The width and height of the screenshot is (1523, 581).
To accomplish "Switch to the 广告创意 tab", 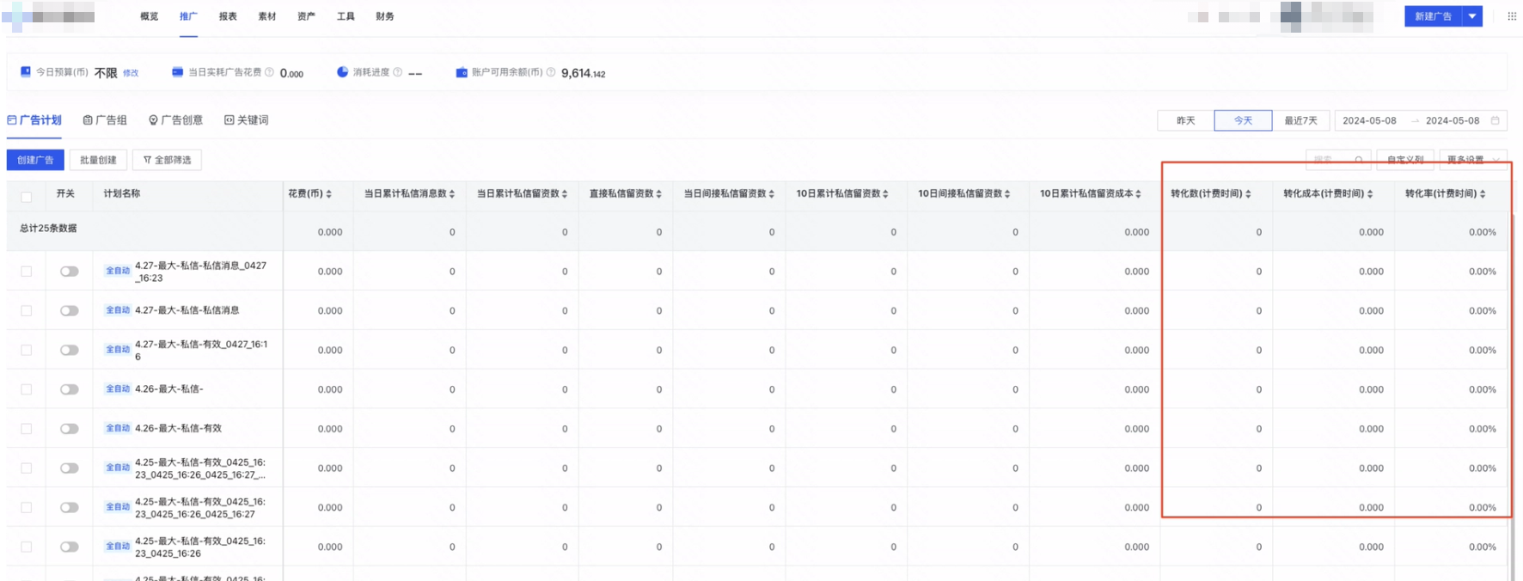I will tap(175, 120).
